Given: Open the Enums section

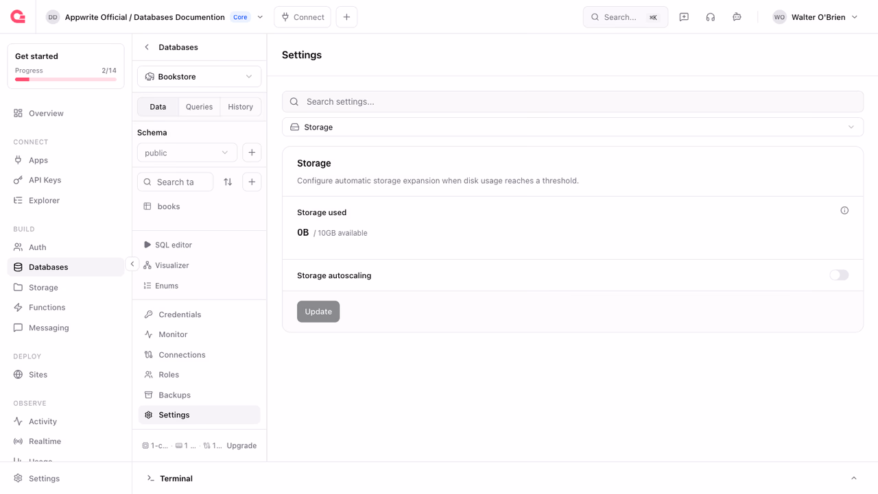Looking at the screenshot, I should point(167,286).
